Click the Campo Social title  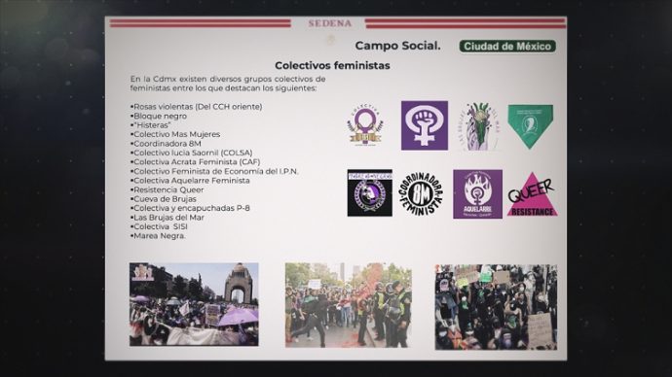(x=397, y=46)
